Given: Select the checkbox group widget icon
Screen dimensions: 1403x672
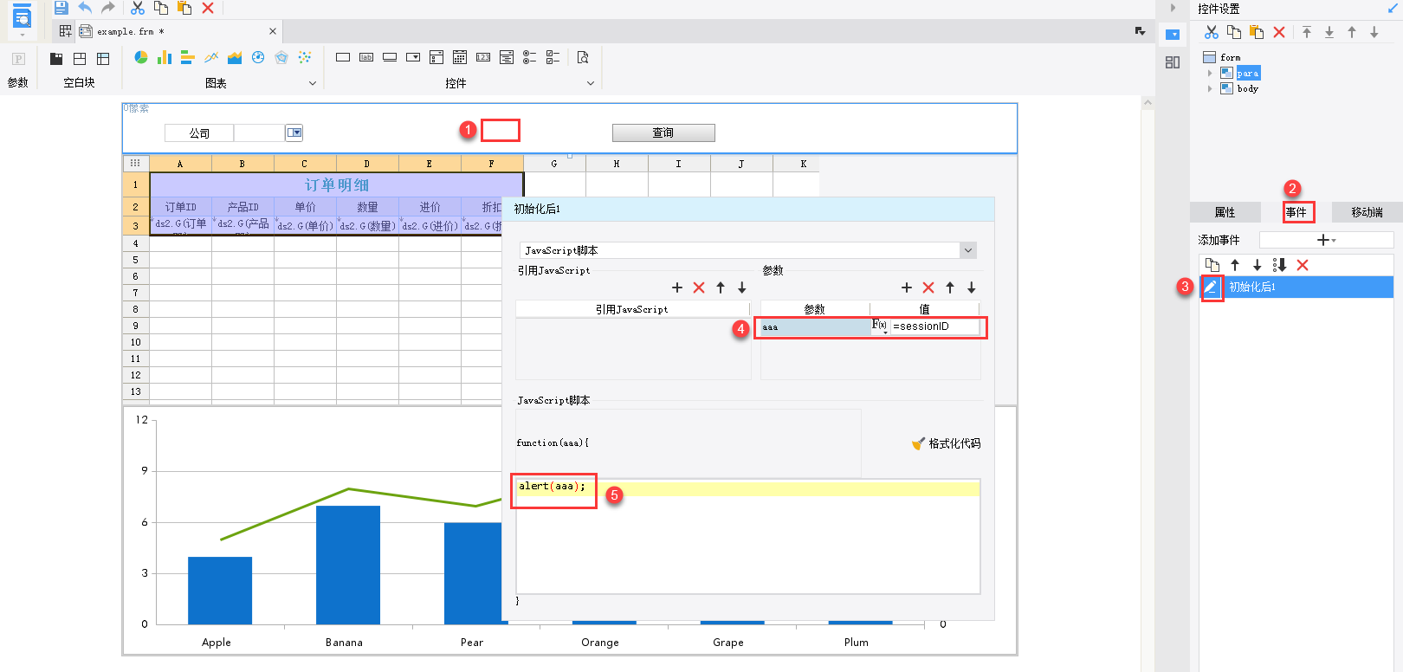Looking at the screenshot, I should coord(553,57).
